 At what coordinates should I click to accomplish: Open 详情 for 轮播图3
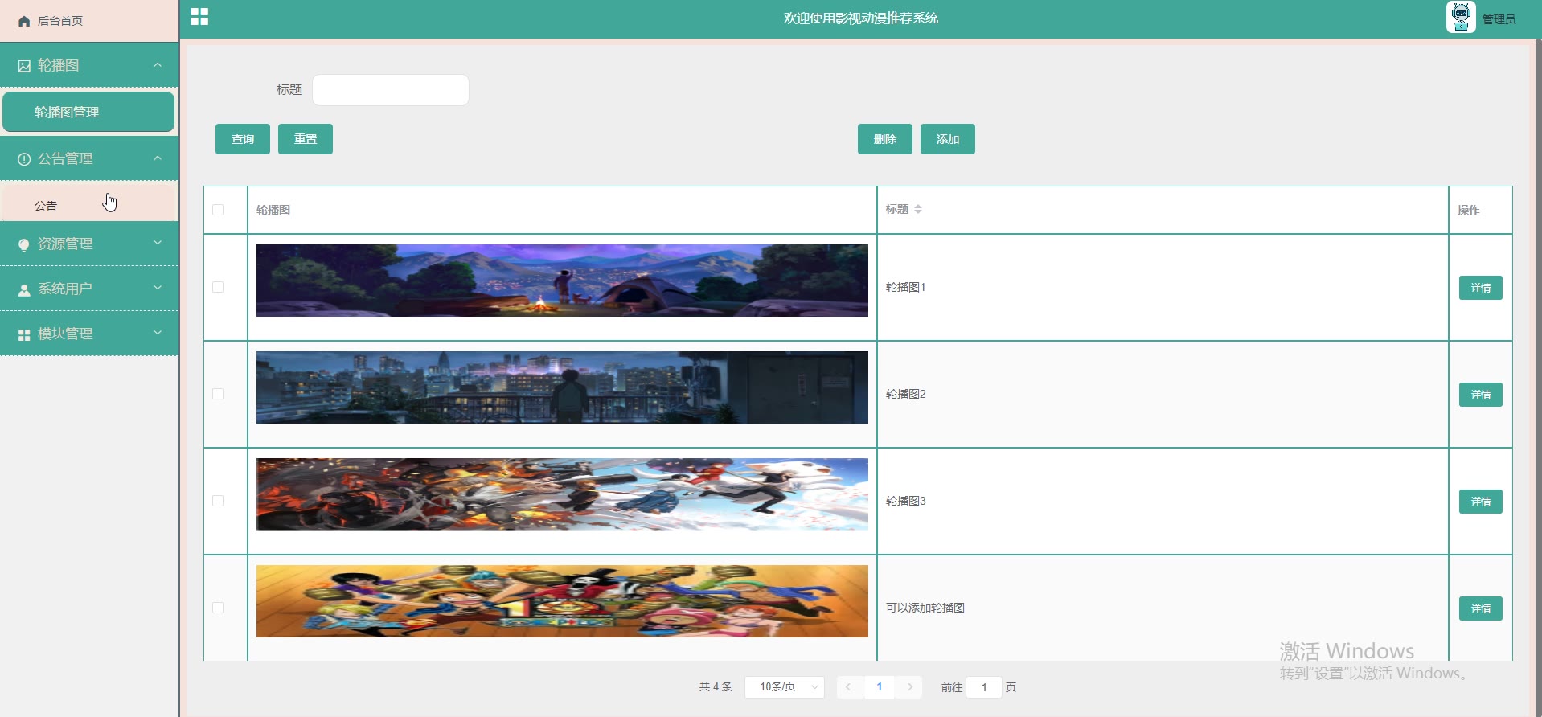[x=1481, y=502]
